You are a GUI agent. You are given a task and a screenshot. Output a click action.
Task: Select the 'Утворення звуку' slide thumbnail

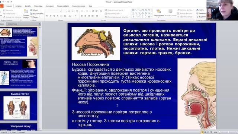point(18,127)
